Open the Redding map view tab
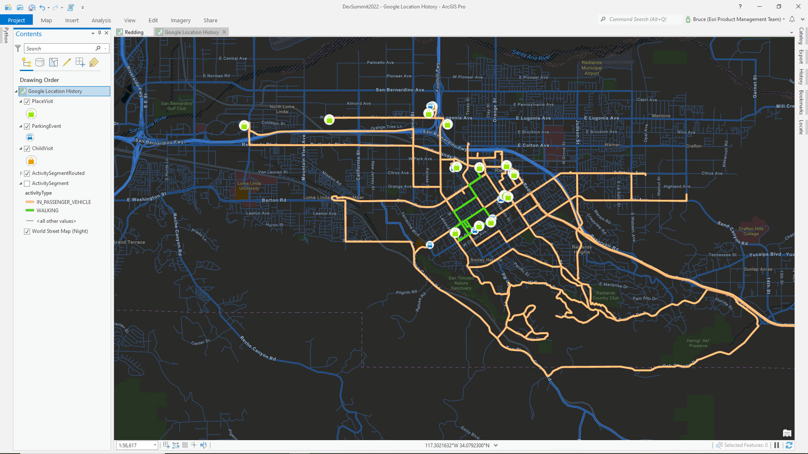808x454 pixels. [x=134, y=32]
